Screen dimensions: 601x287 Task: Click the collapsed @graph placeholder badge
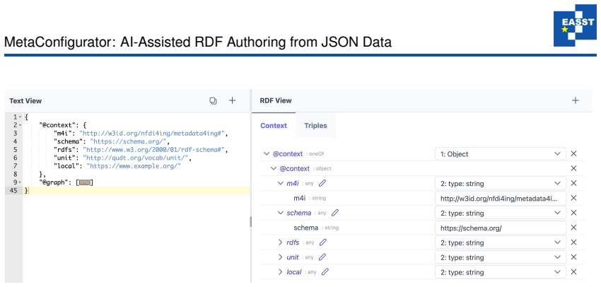click(x=85, y=182)
